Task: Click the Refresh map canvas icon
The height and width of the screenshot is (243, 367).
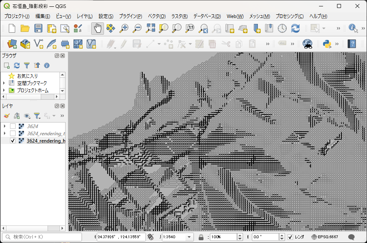Action: point(295,28)
